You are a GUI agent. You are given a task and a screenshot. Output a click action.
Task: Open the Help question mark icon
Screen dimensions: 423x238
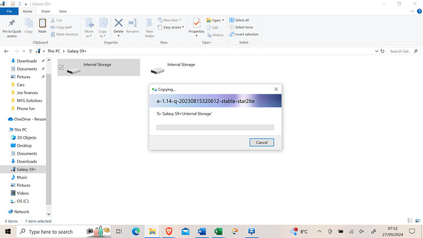pyautogui.click(x=419, y=11)
